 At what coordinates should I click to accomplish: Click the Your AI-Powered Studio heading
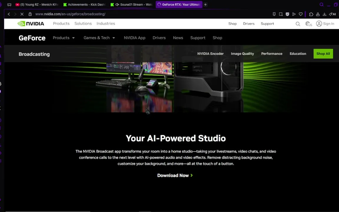[176, 138]
